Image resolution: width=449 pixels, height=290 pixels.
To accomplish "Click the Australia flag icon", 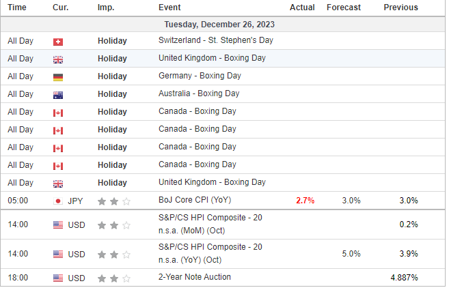I will point(58,94).
